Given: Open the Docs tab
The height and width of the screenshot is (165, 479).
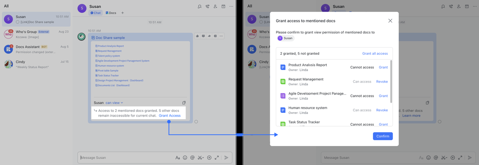Looking at the screenshot, I should coord(111,13).
